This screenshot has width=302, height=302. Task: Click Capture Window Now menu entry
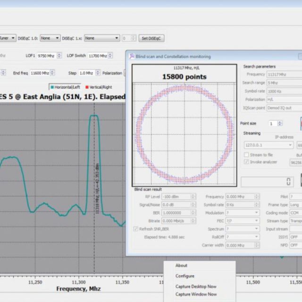(196, 294)
